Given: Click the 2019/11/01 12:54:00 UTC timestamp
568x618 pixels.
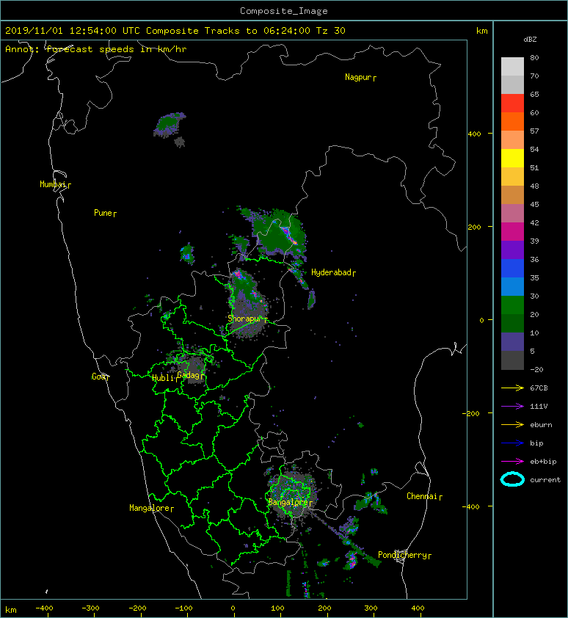Looking at the screenshot, I should click(73, 31).
